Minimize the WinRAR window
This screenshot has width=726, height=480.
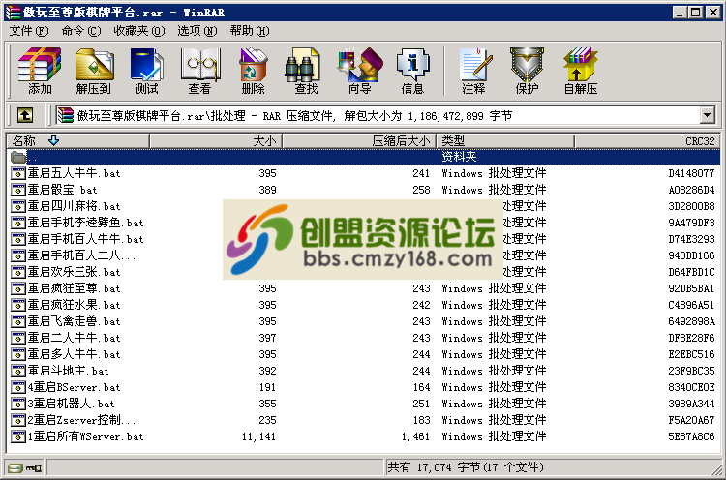coord(680,13)
